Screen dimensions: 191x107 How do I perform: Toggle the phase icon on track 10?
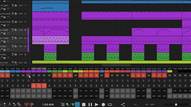pyautogui.click(x=8, y=33)
